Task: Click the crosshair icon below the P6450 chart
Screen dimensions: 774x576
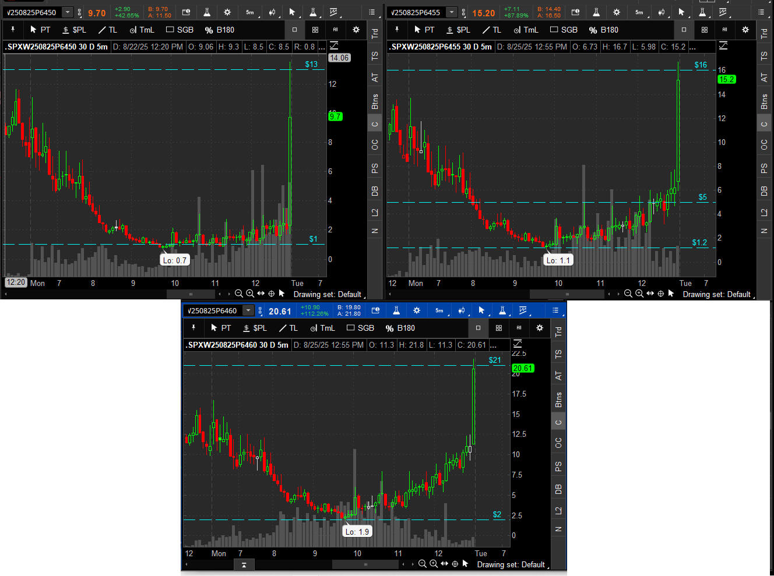Action: pos(271,294)
